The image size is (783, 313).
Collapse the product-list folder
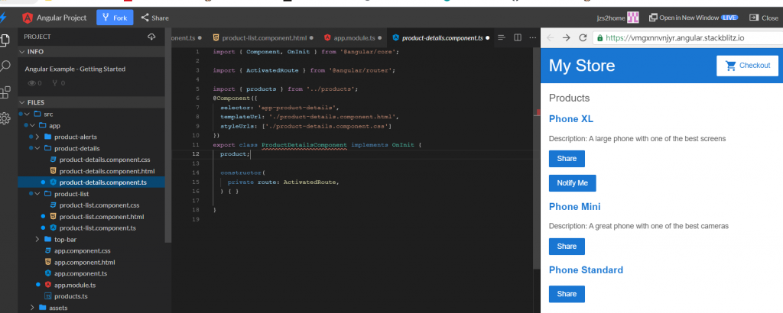coord(37,194)
